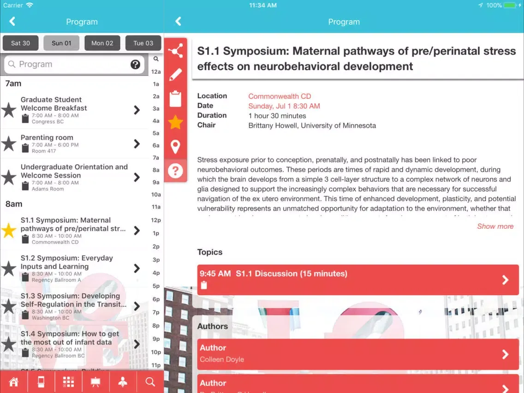
Task: Tap the phone device icon in bottom bar
Action: pos(41,381)
